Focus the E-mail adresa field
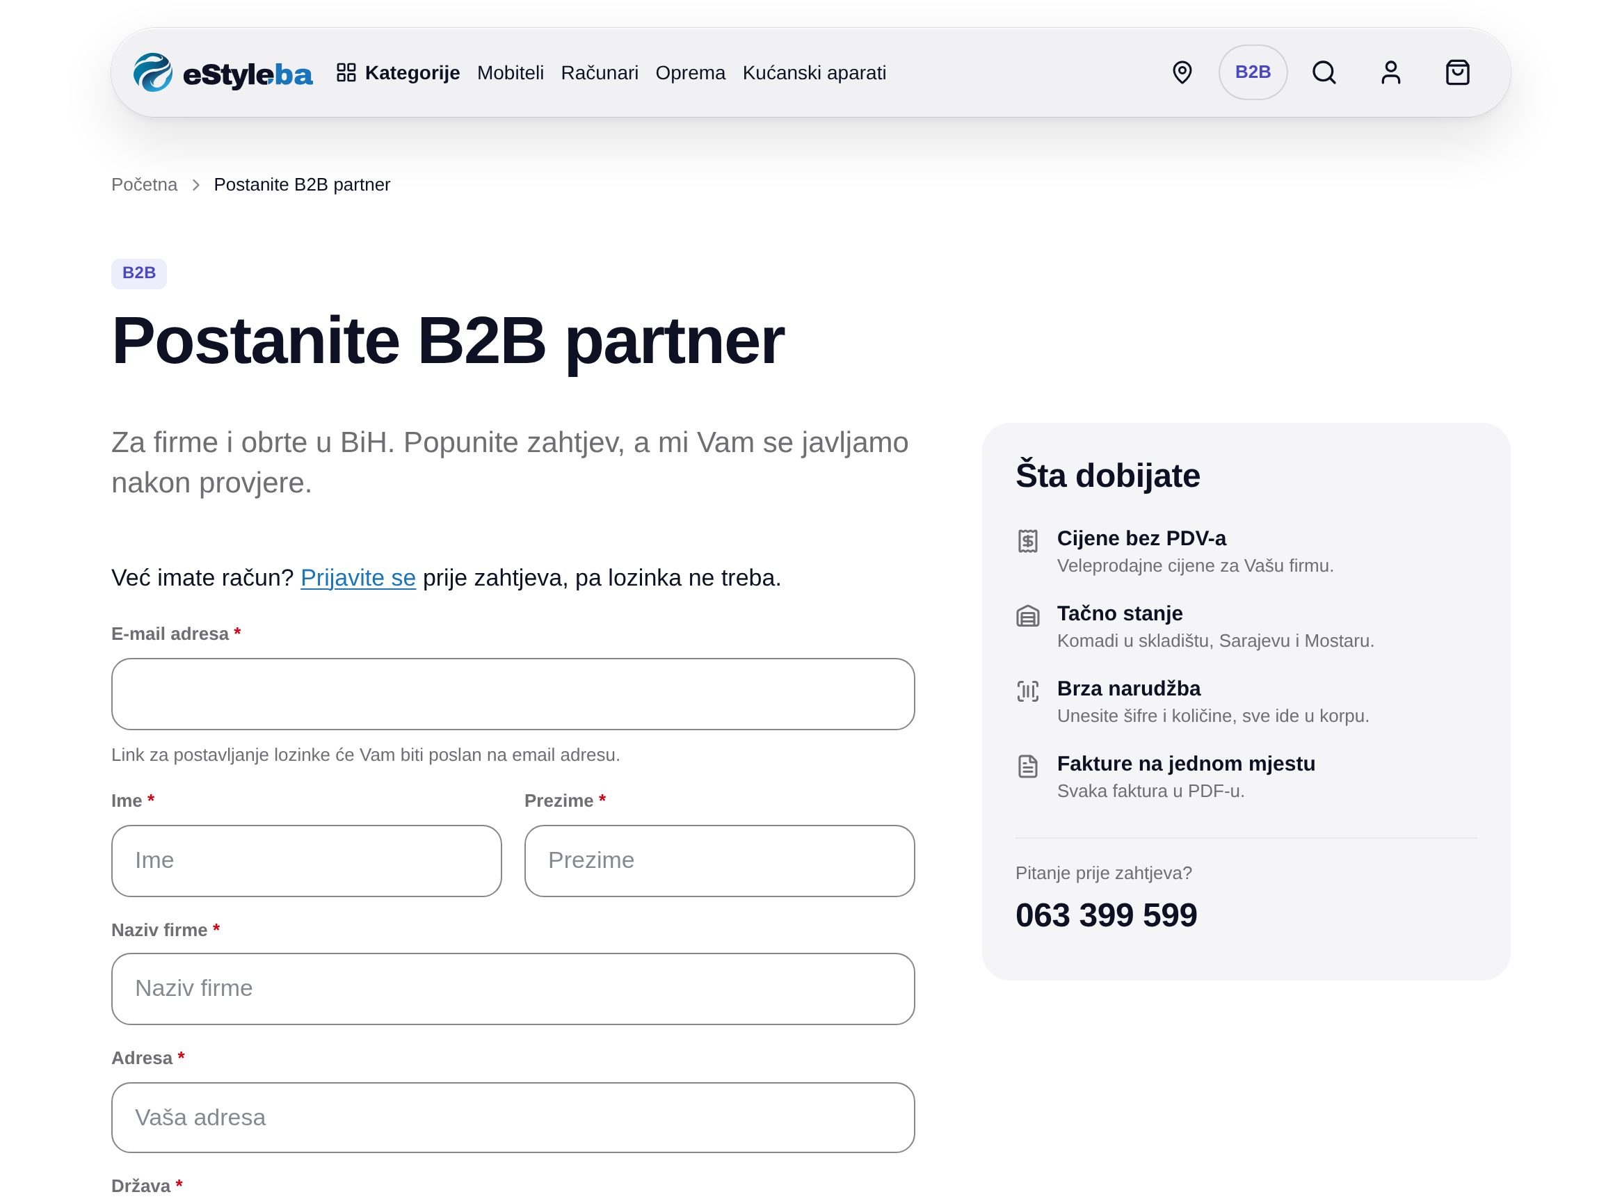This screenshot has width=1622, height=1199. click(513, 694)
